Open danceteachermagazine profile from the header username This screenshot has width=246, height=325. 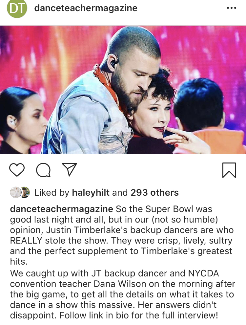(x=86, y=8)
